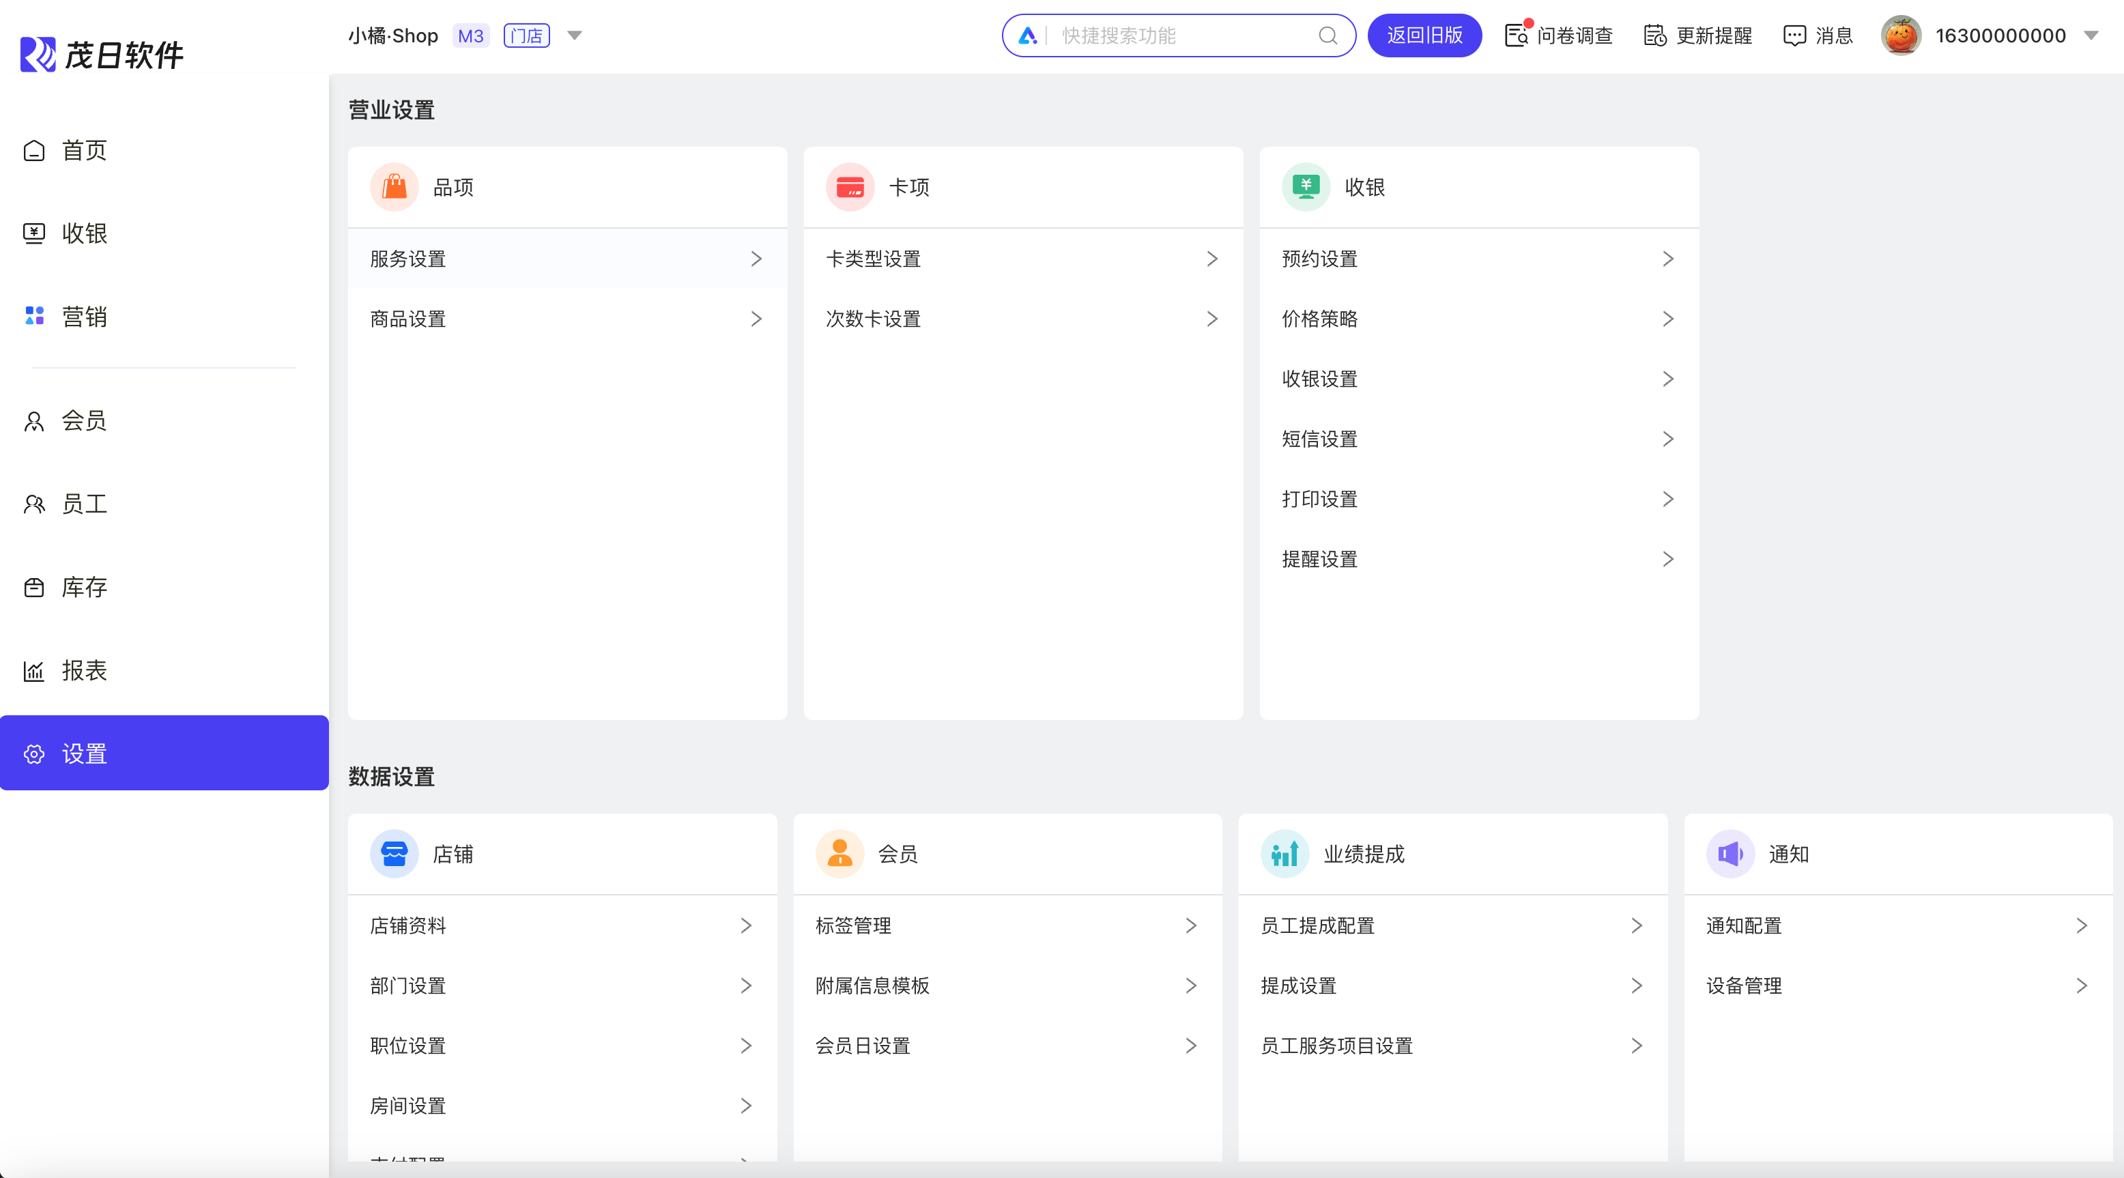Select 会员 in left sidebar menu
Screen dimensions: 2124x1178
83,420
